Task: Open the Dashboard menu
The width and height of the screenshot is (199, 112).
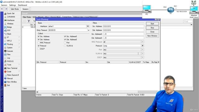Action: [22, 5]
